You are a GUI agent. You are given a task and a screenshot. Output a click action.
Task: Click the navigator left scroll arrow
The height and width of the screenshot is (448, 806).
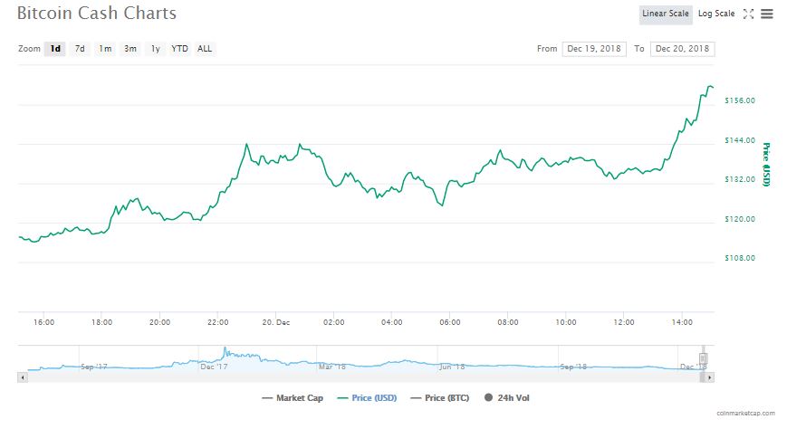(22, 377)
